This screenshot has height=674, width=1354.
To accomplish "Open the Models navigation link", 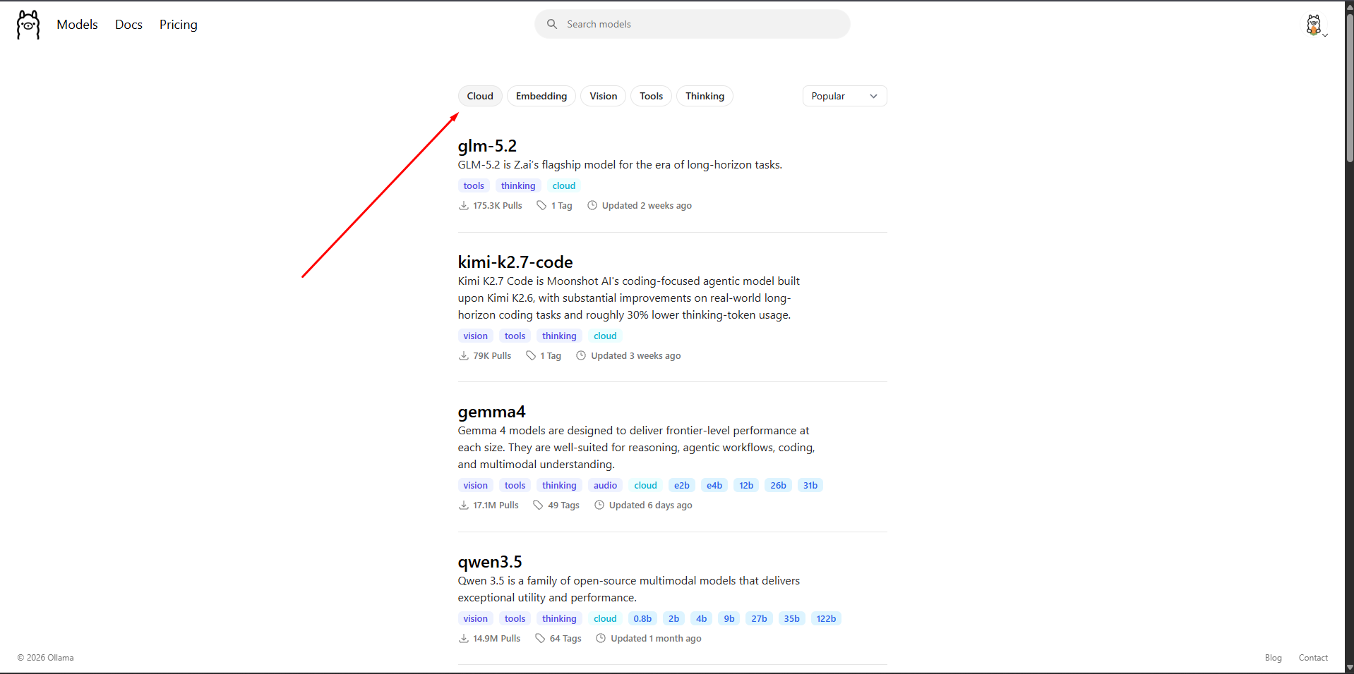I will [77, 25].
